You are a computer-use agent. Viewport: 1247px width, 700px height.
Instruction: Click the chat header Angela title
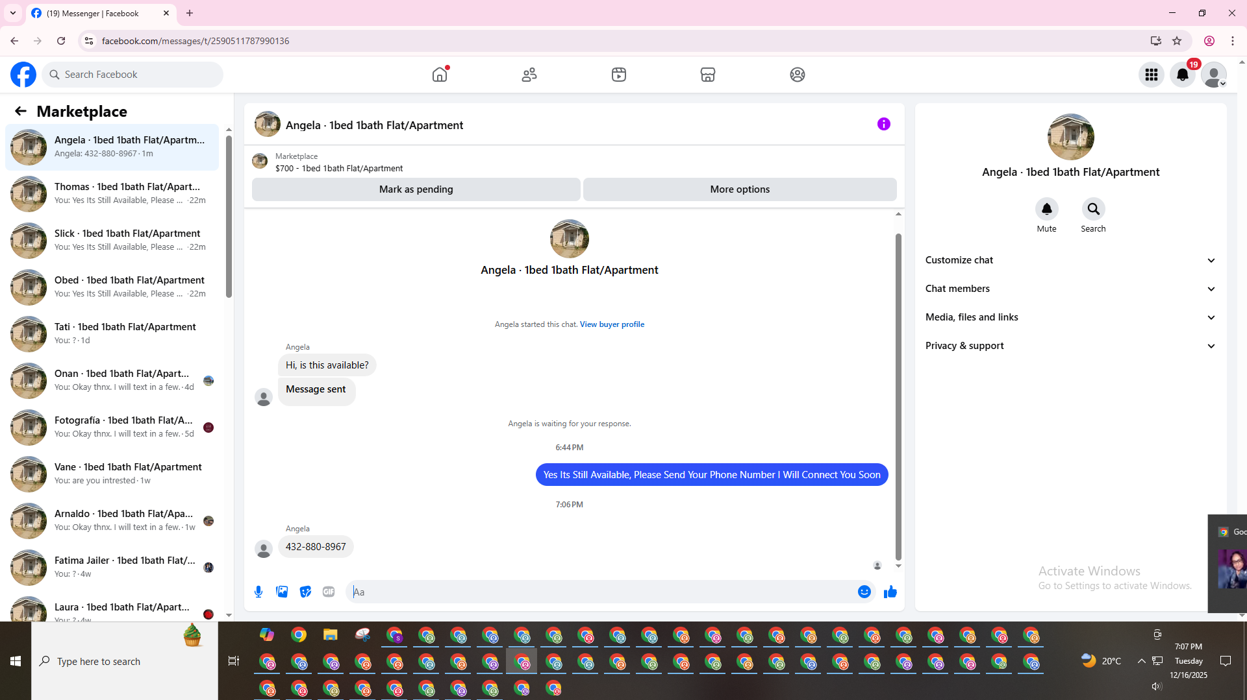[x=374, y=125]
